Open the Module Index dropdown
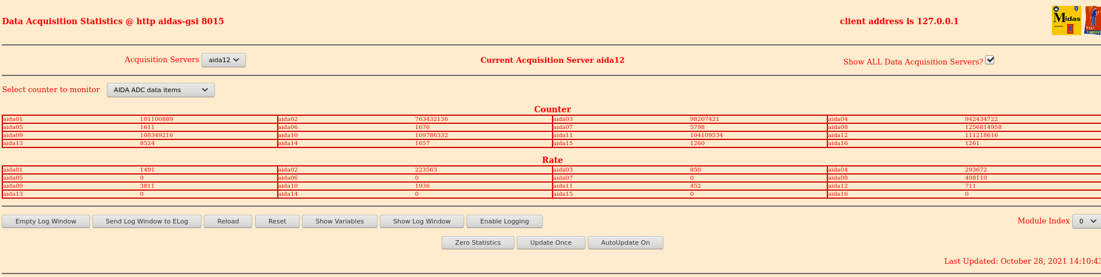 pyautogui.click(x=1087, y=221)
